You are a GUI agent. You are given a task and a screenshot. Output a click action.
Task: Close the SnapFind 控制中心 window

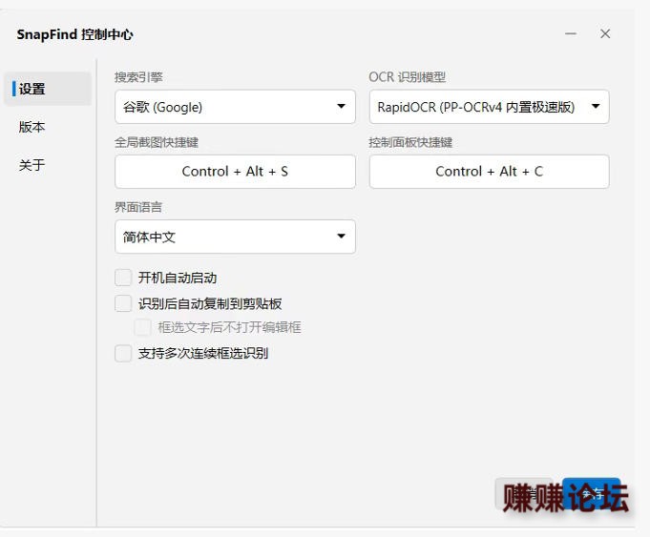605,33
